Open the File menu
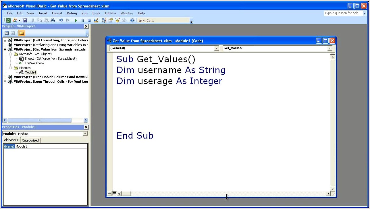The image size is (370, 209). tap(9, 13)
